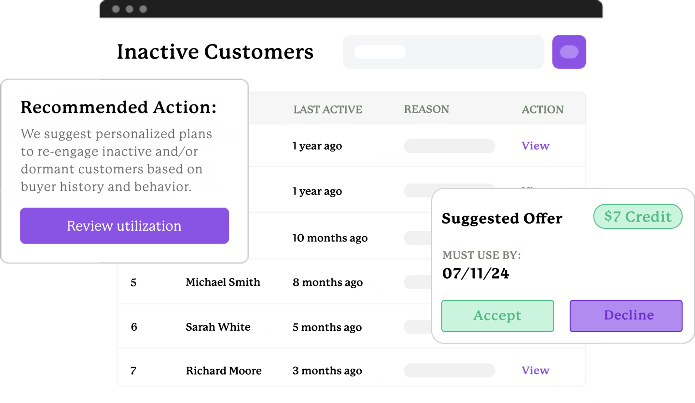Click the '10 months ago' last active cell
The image size is (695, 403).
(330, 238)
